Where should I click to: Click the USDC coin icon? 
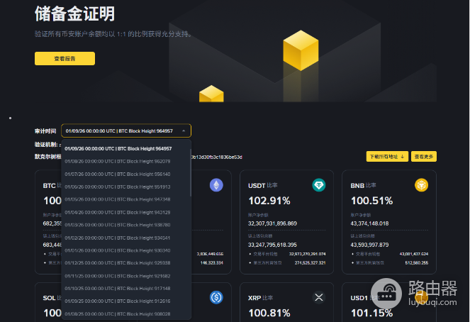click(x=216, y=297)
